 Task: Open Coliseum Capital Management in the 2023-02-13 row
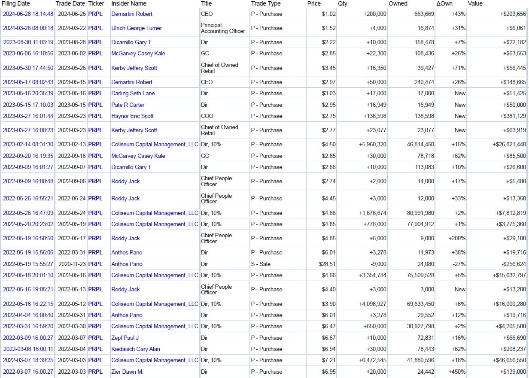155,144
